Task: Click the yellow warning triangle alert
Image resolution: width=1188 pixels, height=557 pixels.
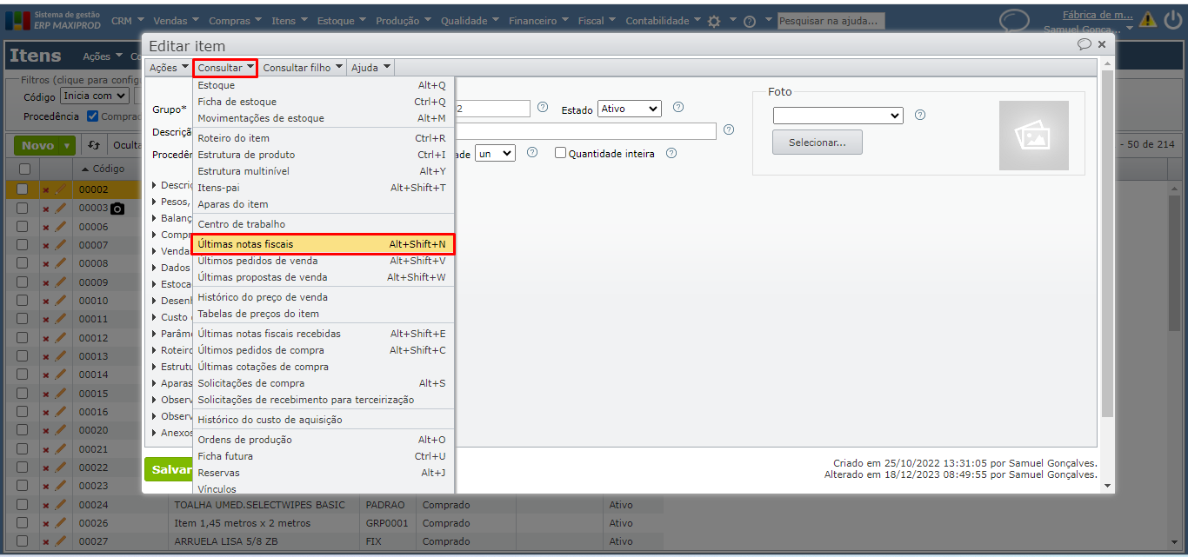Action: point(1148,19)
